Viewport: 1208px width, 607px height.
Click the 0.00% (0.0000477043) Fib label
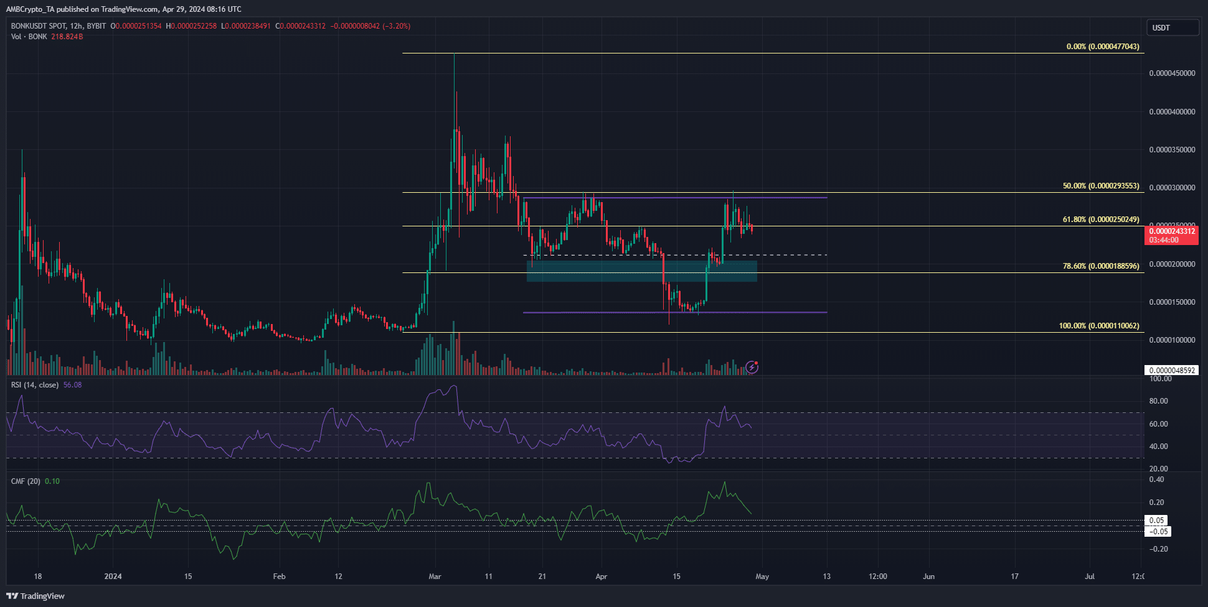coord(1103,47)
